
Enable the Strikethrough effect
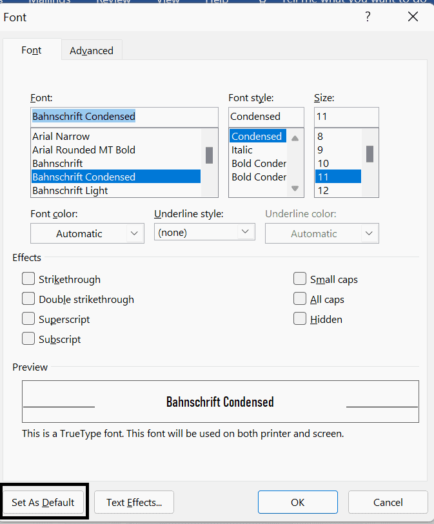[28, 278]
